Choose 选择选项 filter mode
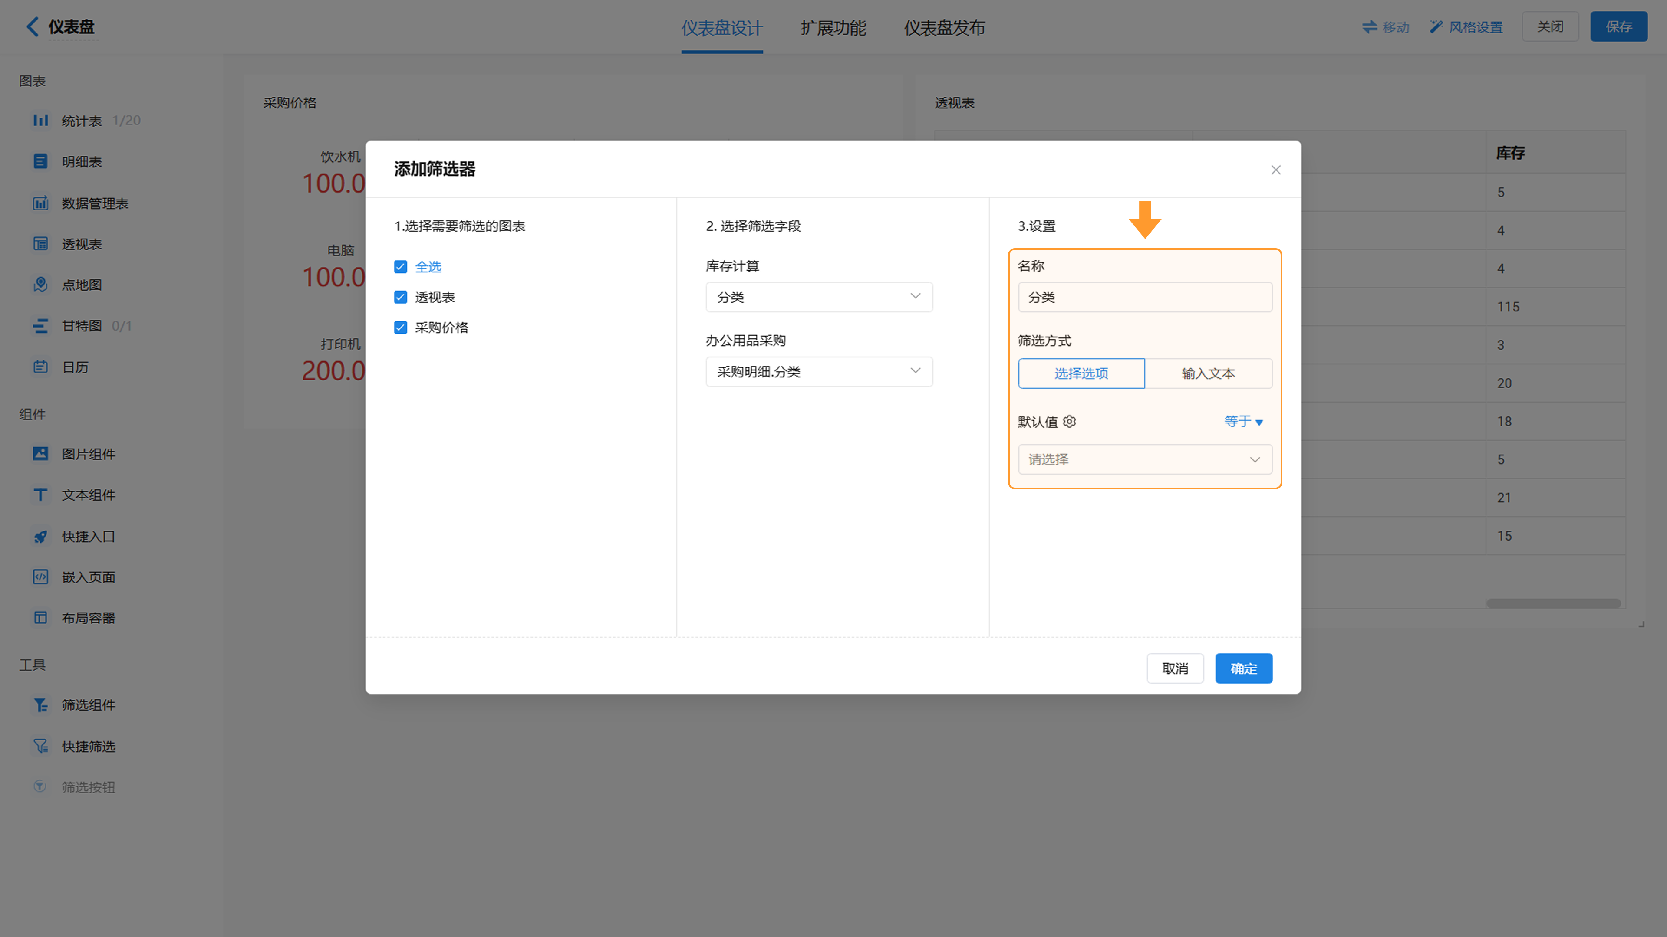Screen dimensions: 1667x937 tap(1081, 373)
